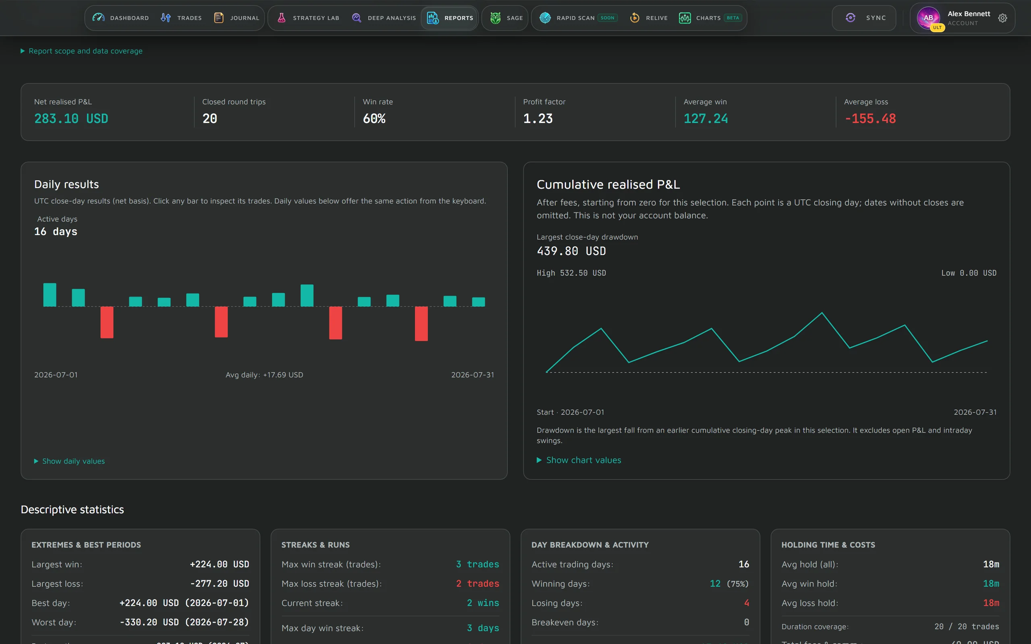Viewport: 1031px width, 644px height.
Task: Open the Alex Bennett account name
Action: [x=969, y=14]
